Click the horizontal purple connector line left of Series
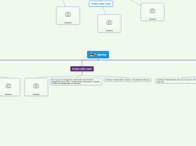This screenshot has height=146, width=196. [x=42, y=60]
